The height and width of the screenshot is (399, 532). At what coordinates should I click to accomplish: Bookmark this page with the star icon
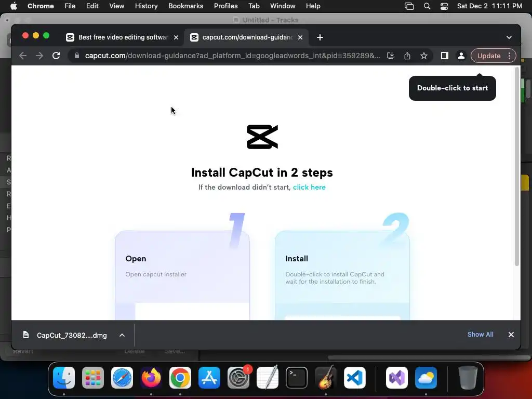424,56
